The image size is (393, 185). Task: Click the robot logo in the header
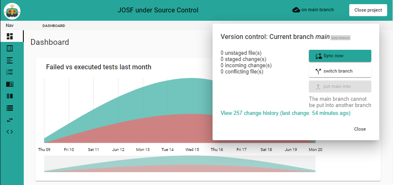12,10
